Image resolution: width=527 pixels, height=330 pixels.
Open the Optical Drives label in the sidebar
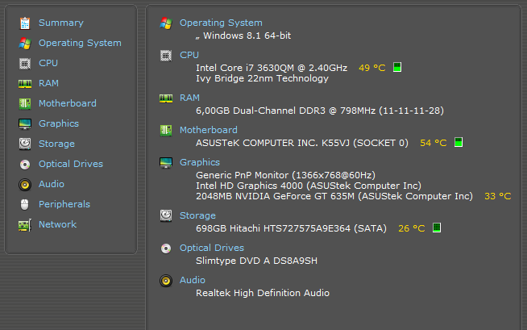click(71, 164)
